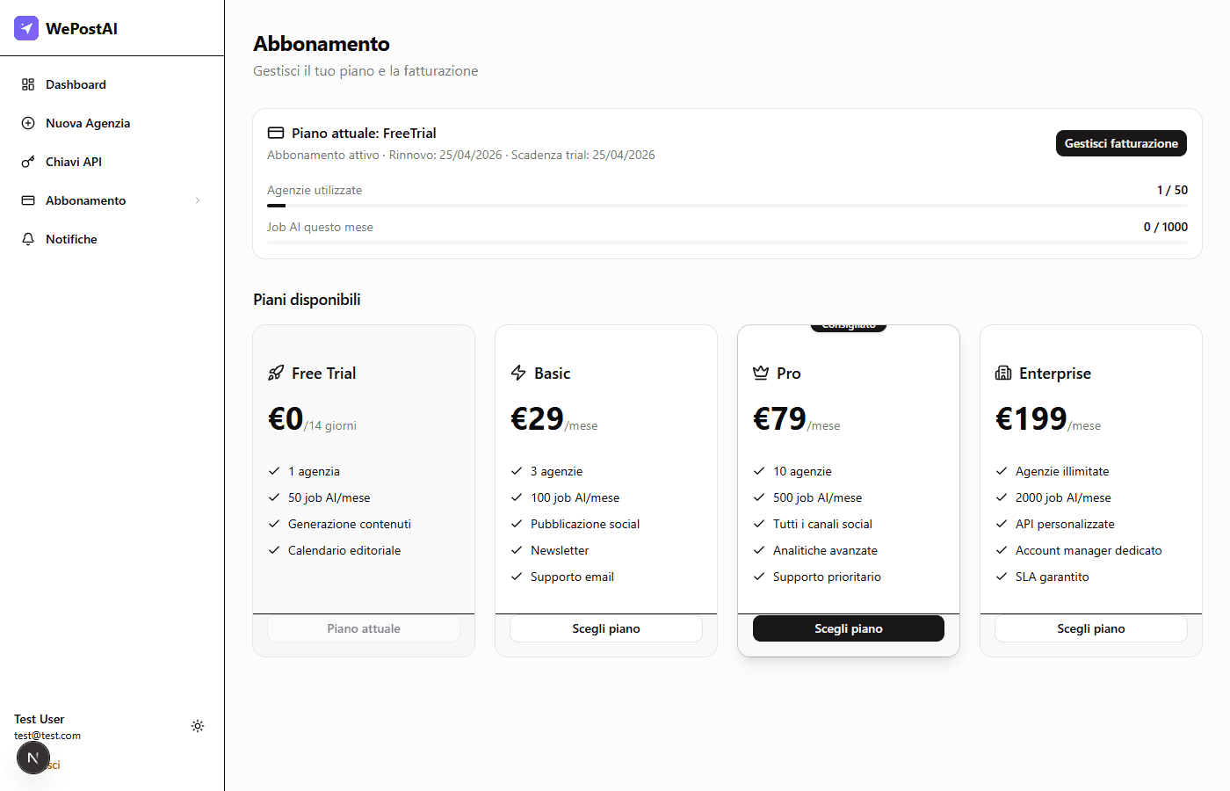
Task: Click the Basic plan lightning icon
Action: pos(518,373)
